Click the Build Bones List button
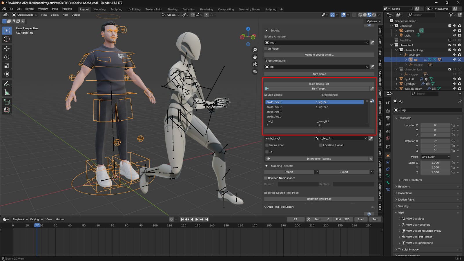 [319, 84]
